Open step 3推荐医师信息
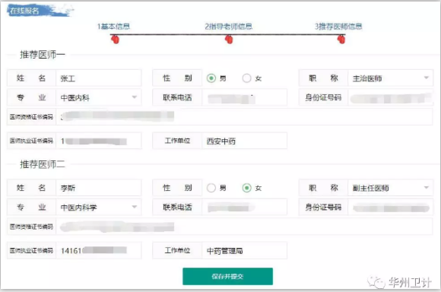 338,27
